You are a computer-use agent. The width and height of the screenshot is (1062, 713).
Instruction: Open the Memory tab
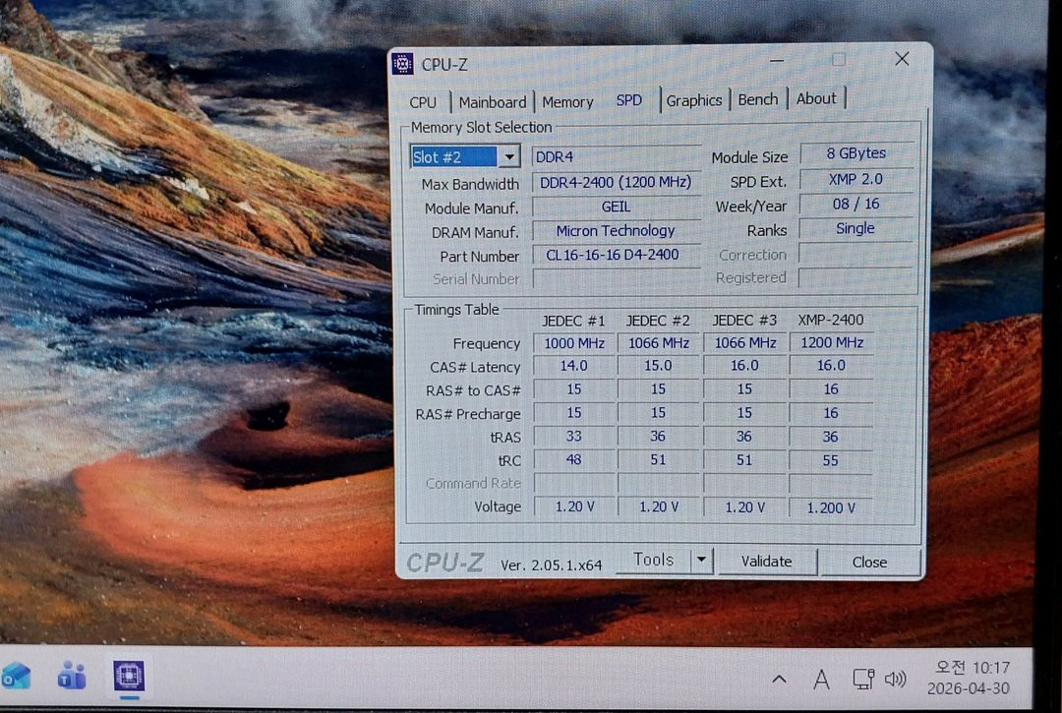(567, 102)
